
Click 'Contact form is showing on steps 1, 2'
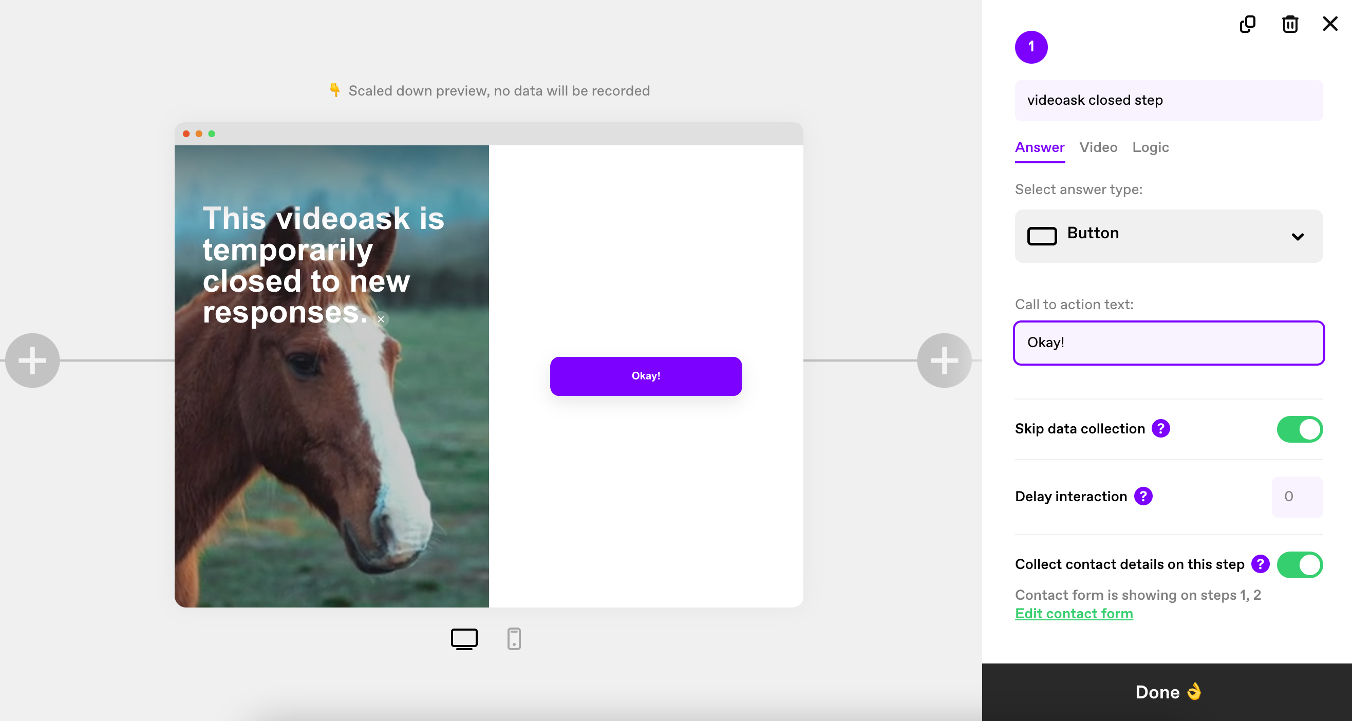click(1137, 595)
